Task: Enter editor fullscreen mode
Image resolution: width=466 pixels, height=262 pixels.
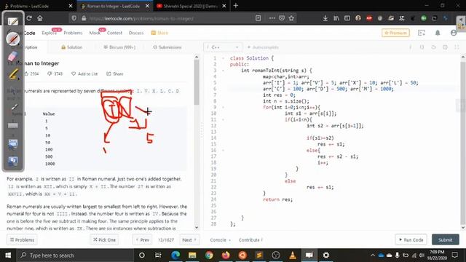Action: point(457,47)
